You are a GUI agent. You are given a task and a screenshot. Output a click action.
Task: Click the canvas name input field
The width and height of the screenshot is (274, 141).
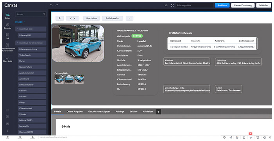(x=194, y=5)
